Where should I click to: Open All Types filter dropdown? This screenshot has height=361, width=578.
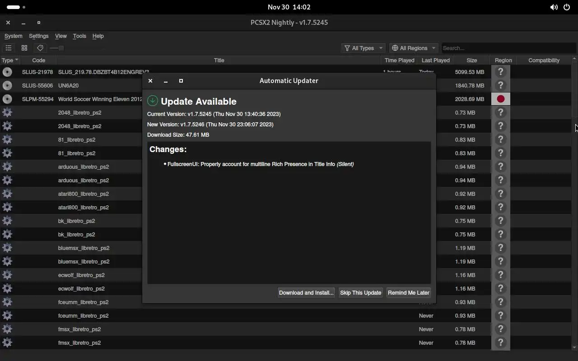[363, 48]
